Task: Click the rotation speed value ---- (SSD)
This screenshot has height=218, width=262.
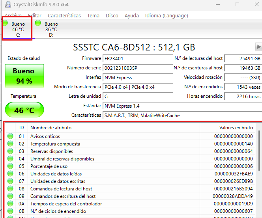Action: (243, 78)
